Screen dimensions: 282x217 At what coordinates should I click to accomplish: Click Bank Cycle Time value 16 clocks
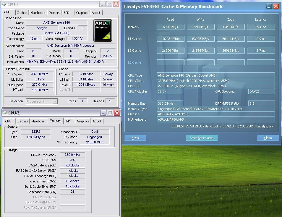[72, 186]
